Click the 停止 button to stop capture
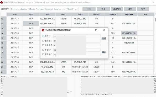The height and width of the screenshot is (97, 156). pos(103,9)
